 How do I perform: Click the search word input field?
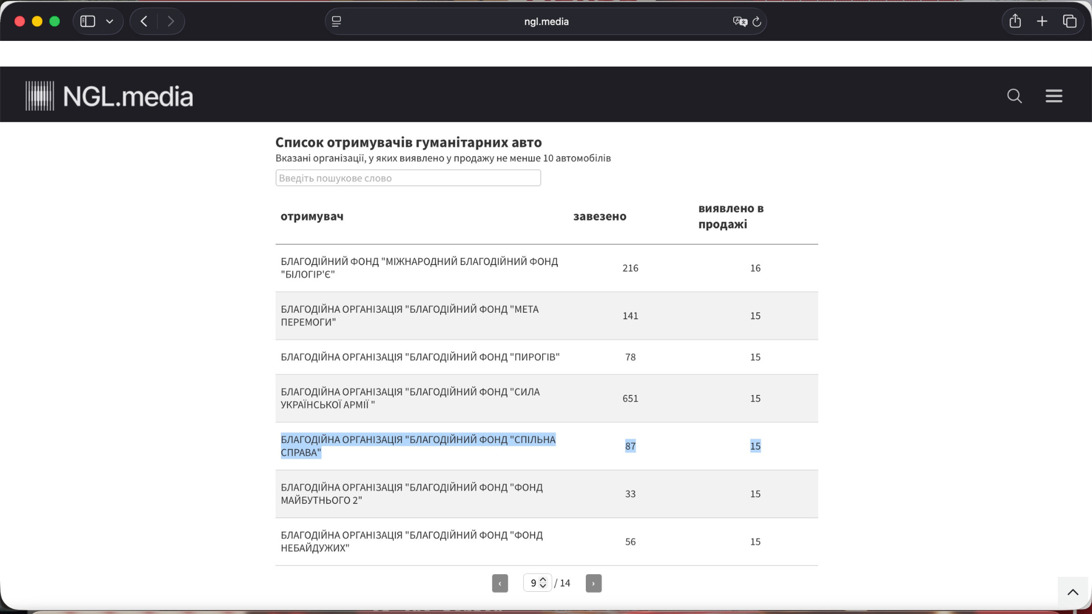pos(408,177)
